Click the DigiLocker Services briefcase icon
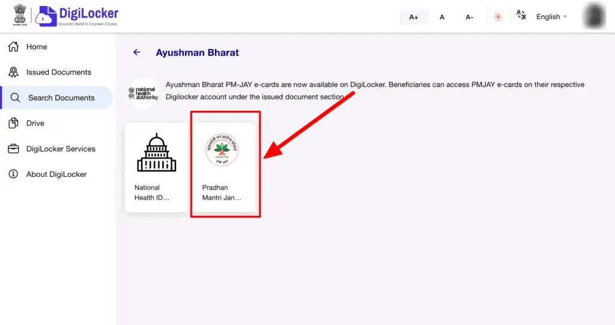This screenshot has width=615, height=325. 13,149
